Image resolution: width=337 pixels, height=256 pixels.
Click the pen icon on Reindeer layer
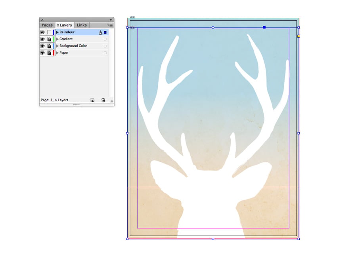[x=100, y=32]
